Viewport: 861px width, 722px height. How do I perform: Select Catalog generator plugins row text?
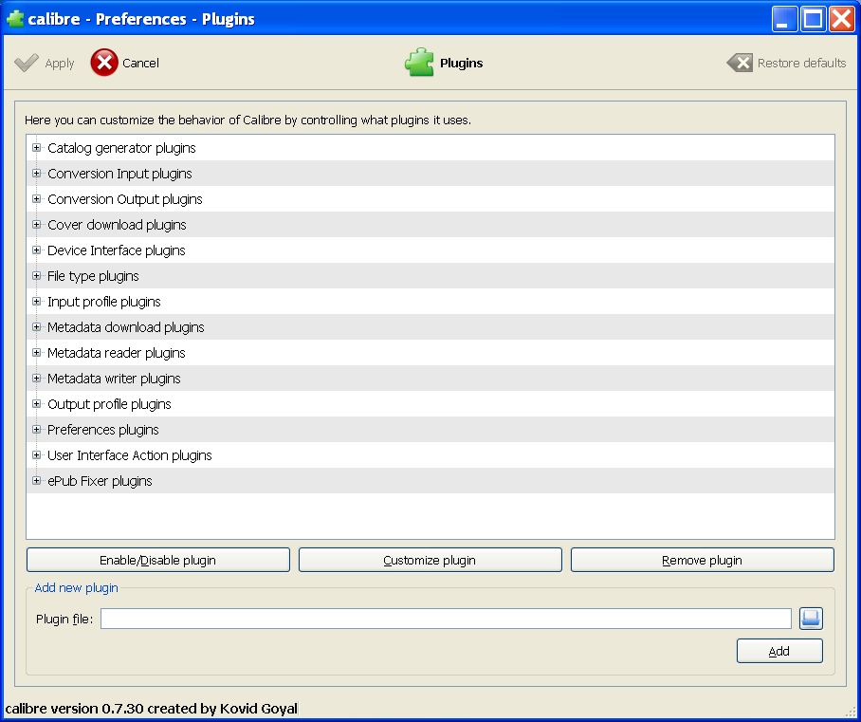(121, 148)
